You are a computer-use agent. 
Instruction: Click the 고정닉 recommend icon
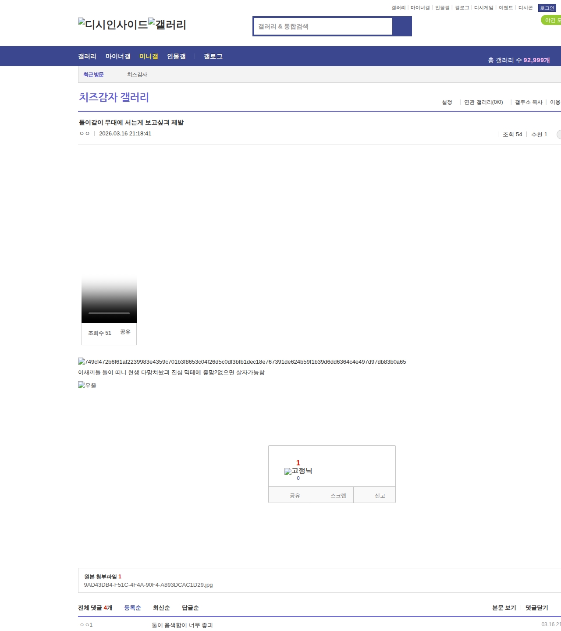[x=298, y=471]
